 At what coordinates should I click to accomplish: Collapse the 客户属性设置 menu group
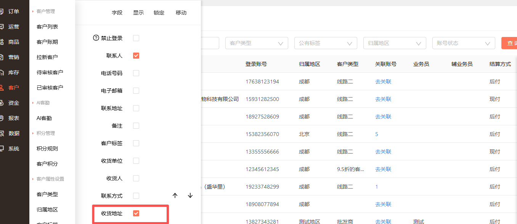click(x=48, y=179)
